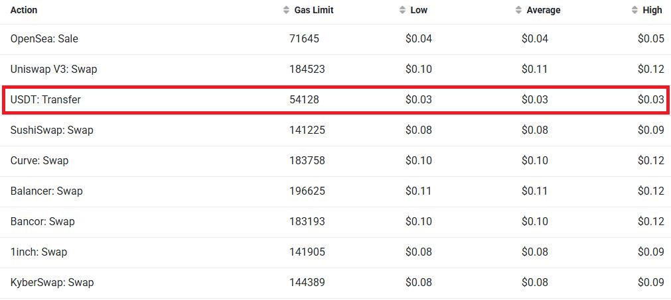Viewport: 671px width, 300px height.
Task: Click the USDT gas limit value 54128
Action: [x=304, y=100]
